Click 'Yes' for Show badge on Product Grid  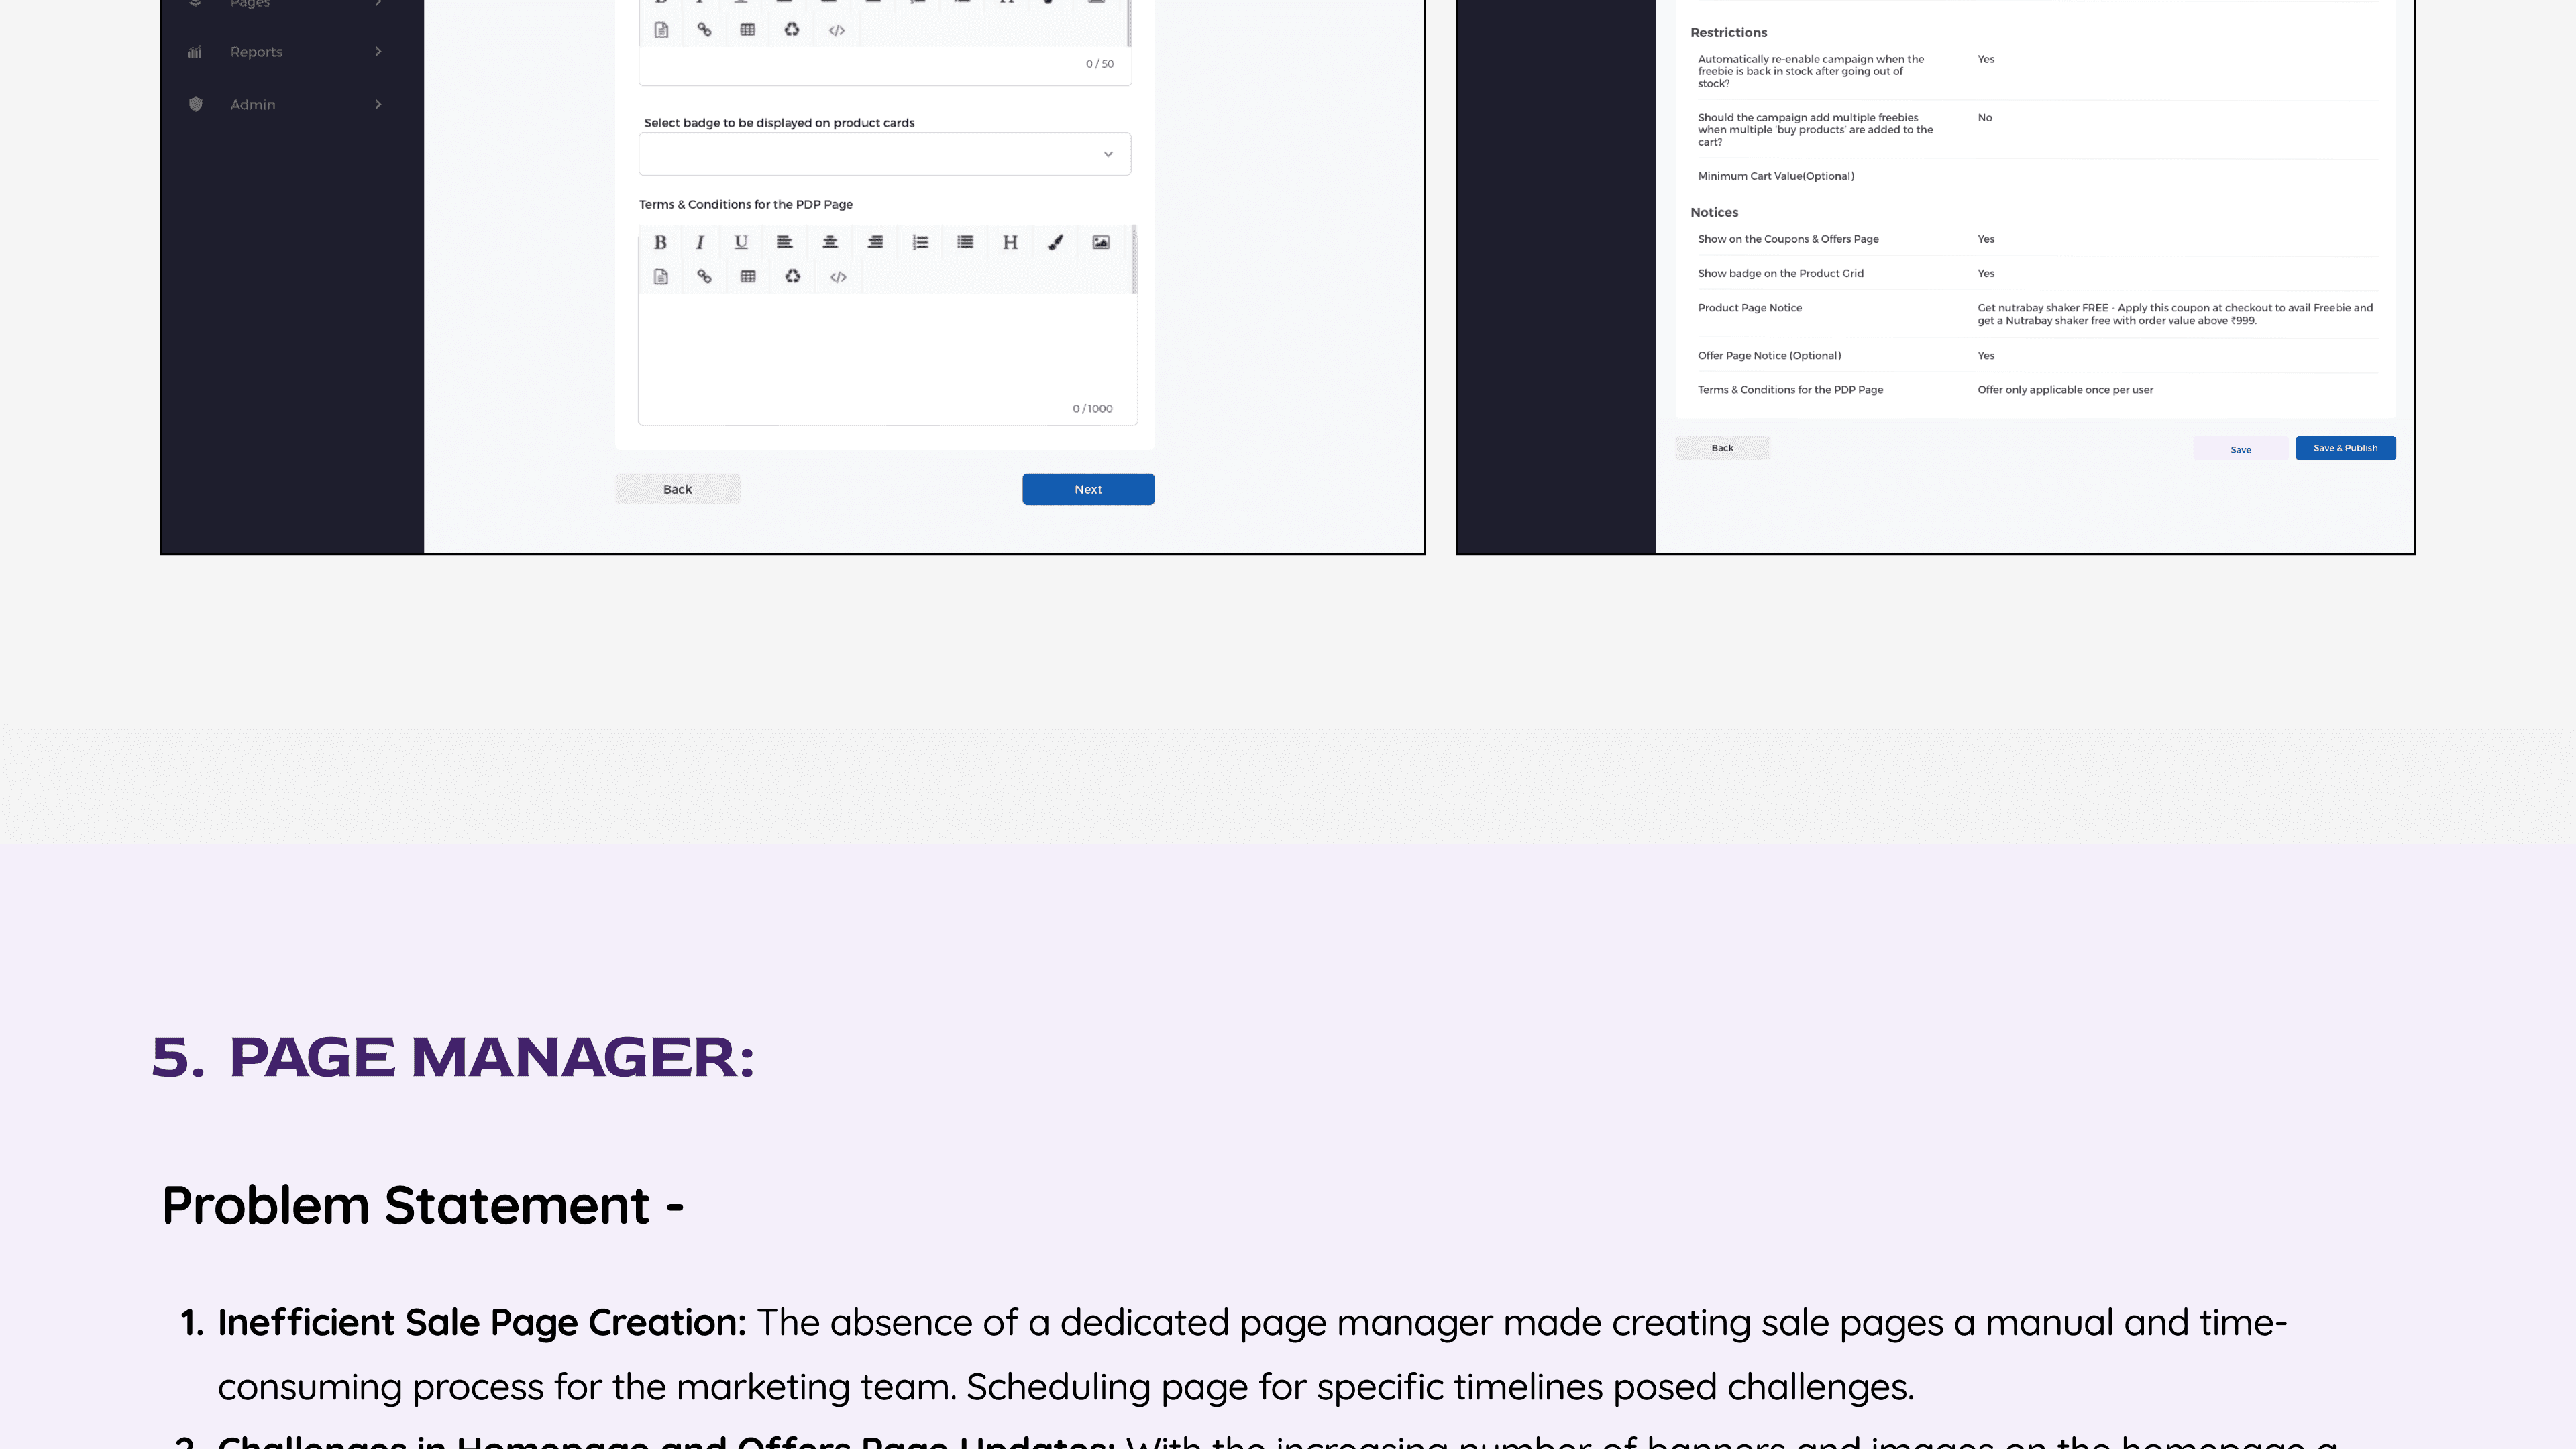(x=1986, y=273)
